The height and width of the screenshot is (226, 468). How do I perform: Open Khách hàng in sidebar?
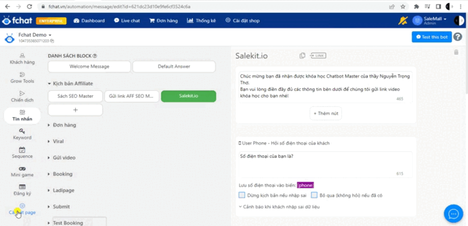coord(22,59)
